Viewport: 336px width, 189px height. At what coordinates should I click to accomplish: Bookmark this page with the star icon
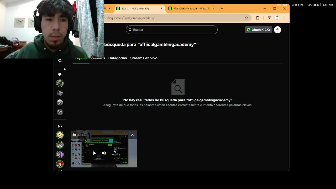click(246, 18)
